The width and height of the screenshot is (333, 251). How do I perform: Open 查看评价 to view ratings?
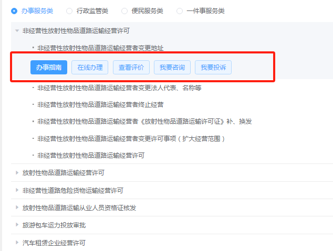tap(131, 68)
